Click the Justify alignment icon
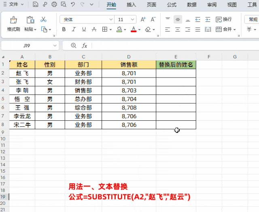 198,29
